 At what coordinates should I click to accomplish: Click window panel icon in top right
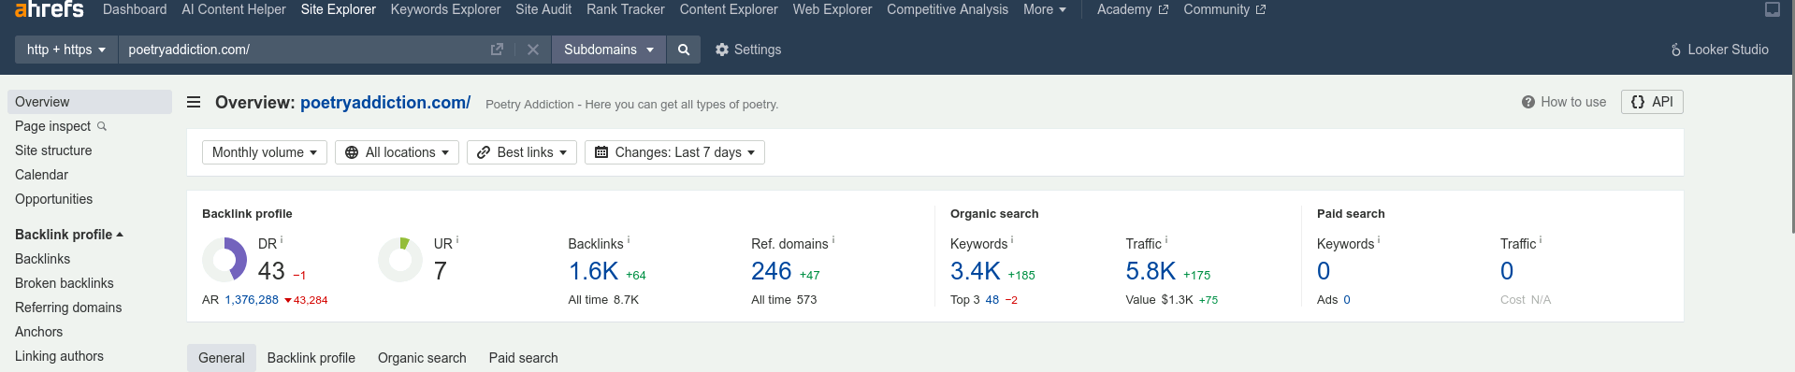click(1773, 9)
